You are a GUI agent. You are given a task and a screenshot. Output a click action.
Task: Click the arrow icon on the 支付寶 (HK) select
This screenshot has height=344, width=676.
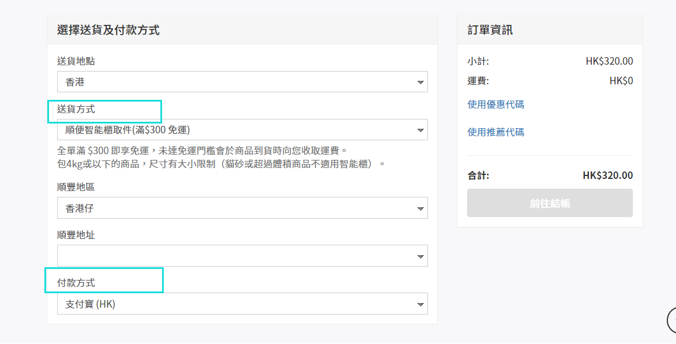point(420,305)
